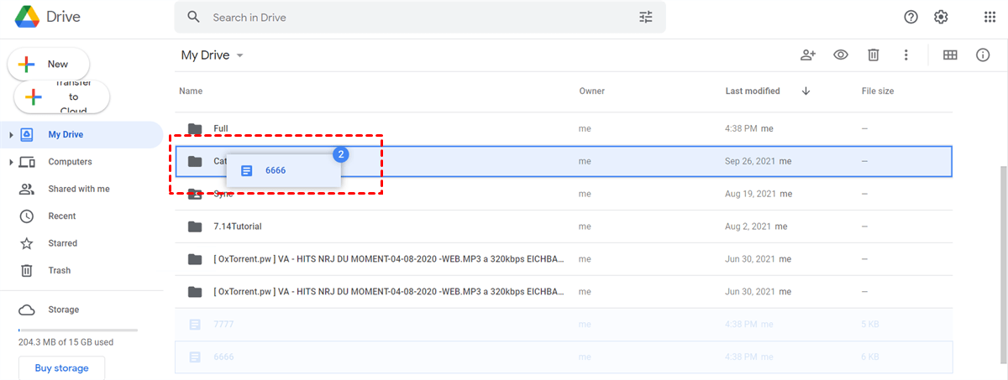This screenshot has height=380, width=1008.
Task: Expand the My Drive dropdown arrow
Action: tap(240, 56)
